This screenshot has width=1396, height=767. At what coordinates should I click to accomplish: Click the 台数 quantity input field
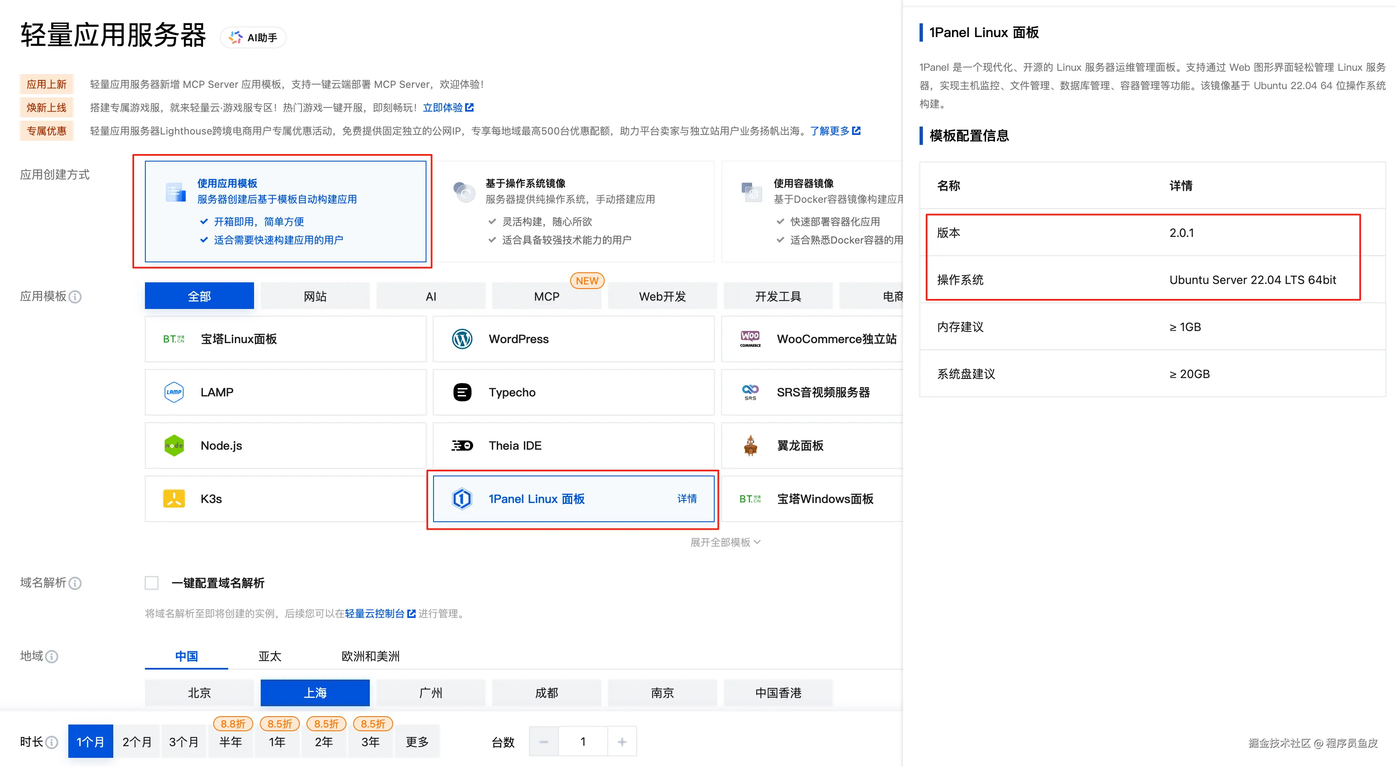point(583,742)
